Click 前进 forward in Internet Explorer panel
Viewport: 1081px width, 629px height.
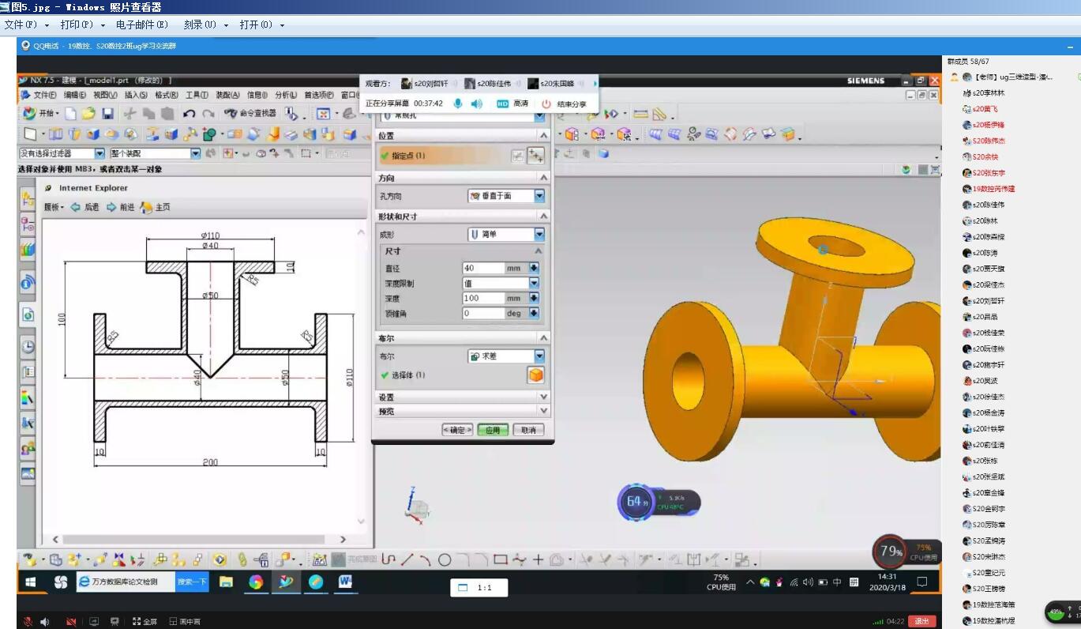pos(121,207)
